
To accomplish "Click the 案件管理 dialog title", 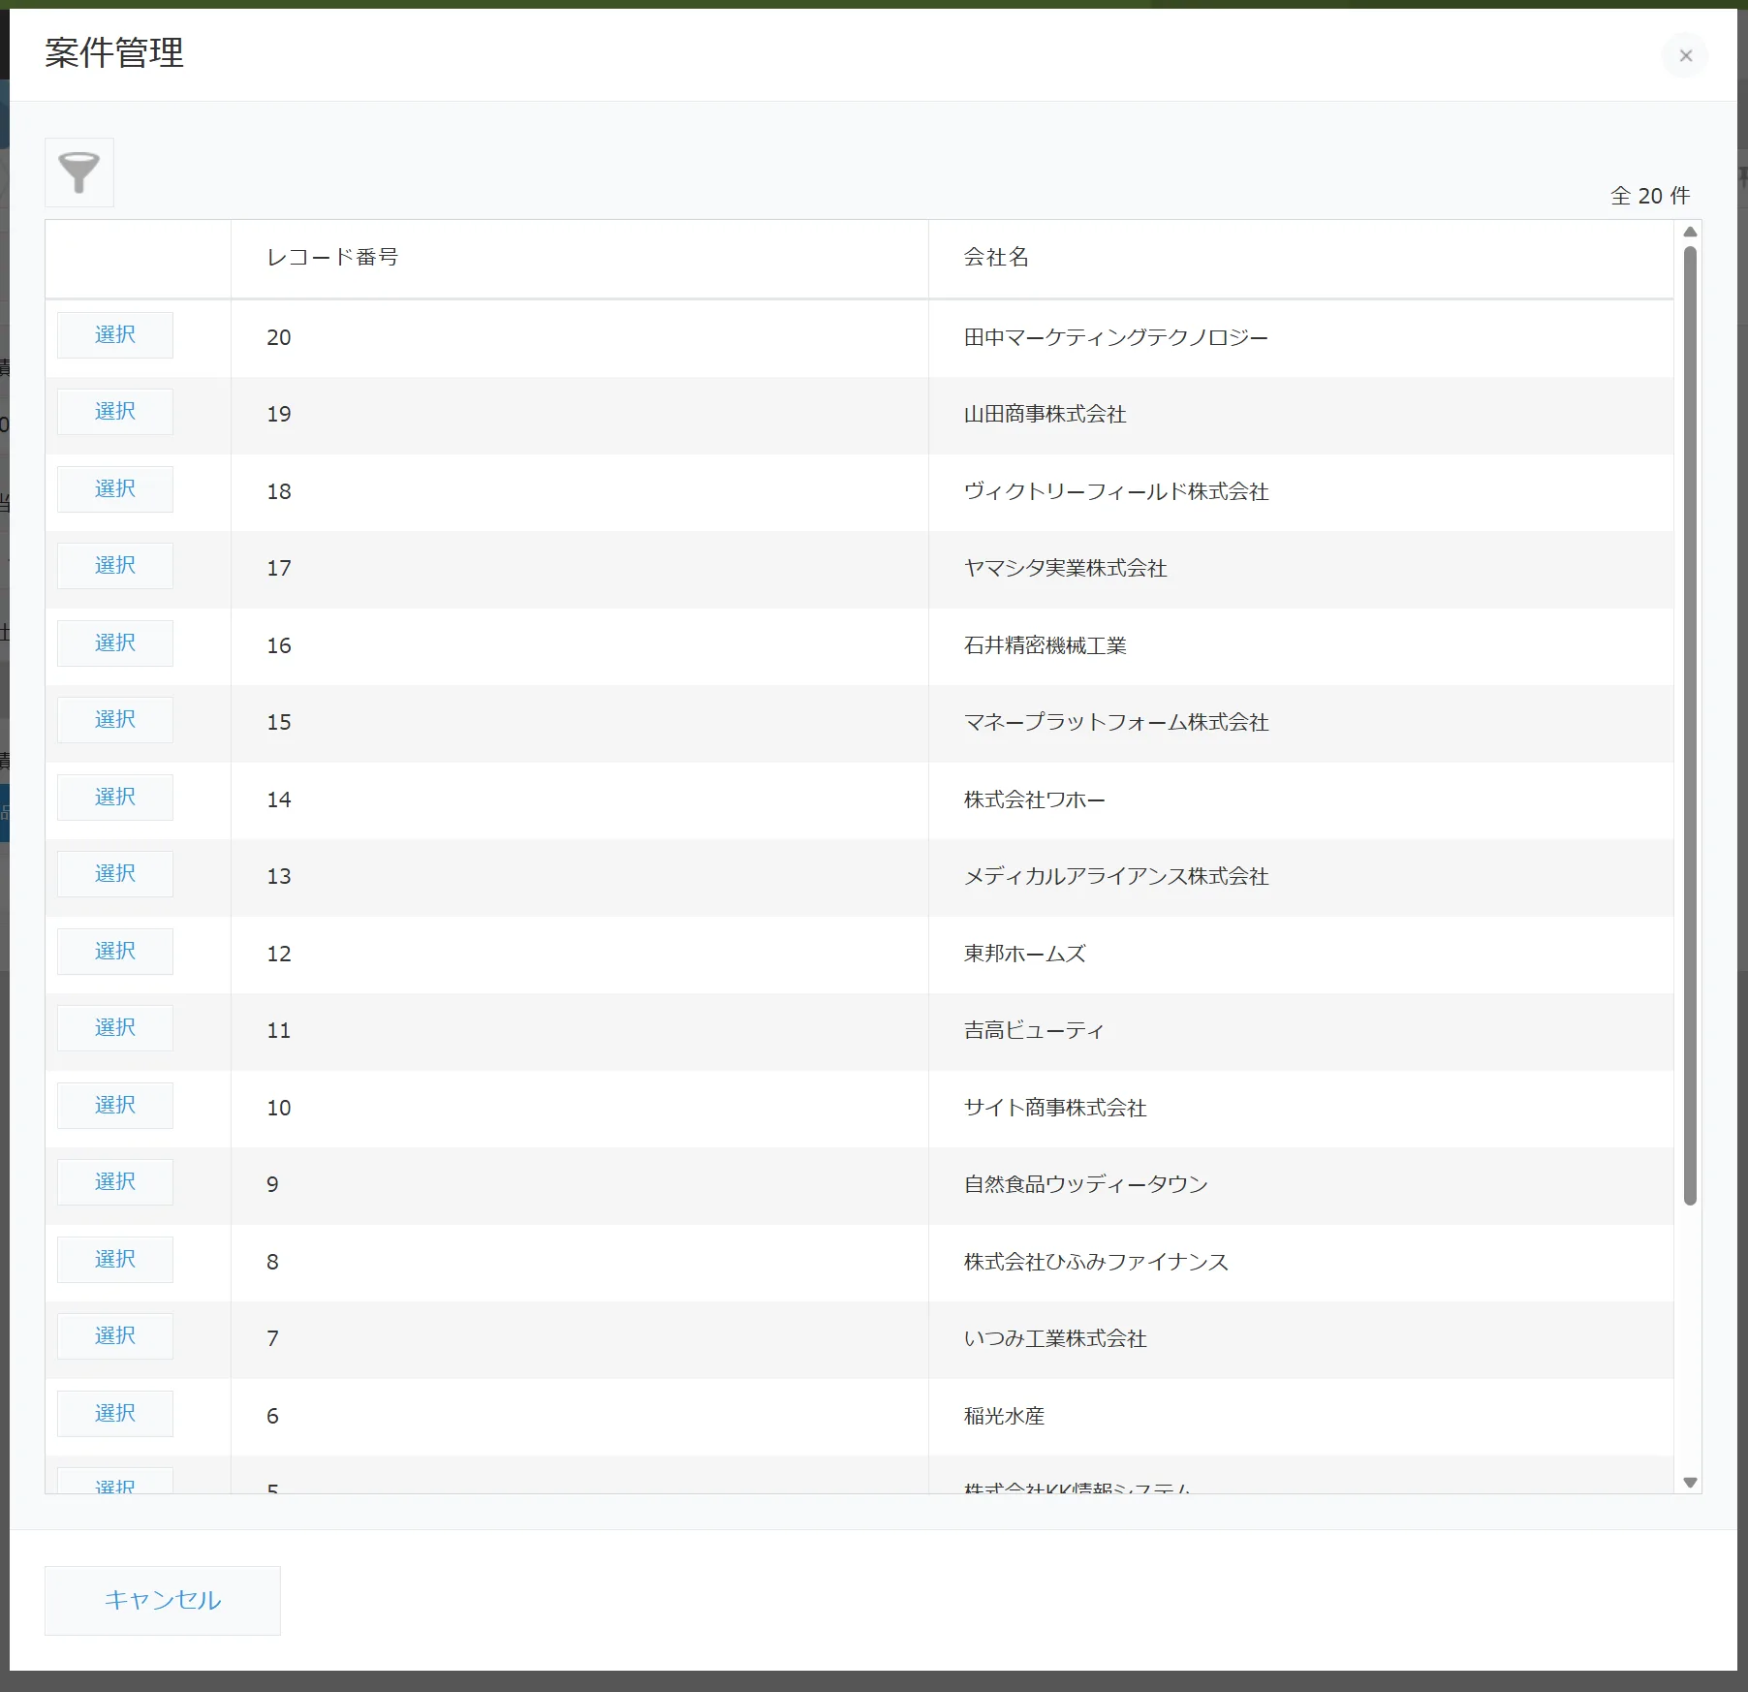I will pos(114,52).
